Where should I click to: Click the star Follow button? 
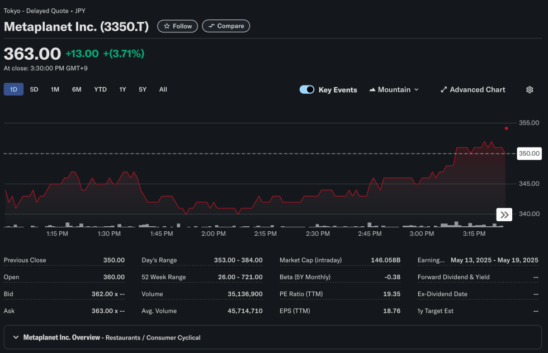tap(177, 26)
